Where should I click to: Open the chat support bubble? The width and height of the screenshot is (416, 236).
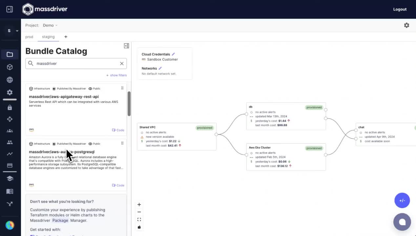[x=402, y=222]
